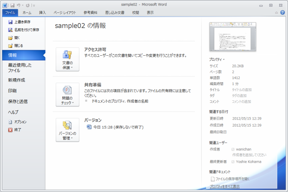Click the presence icon beside wanichan
The height and width of the screenshot is (192, 288).
click(x=233, y=150)
